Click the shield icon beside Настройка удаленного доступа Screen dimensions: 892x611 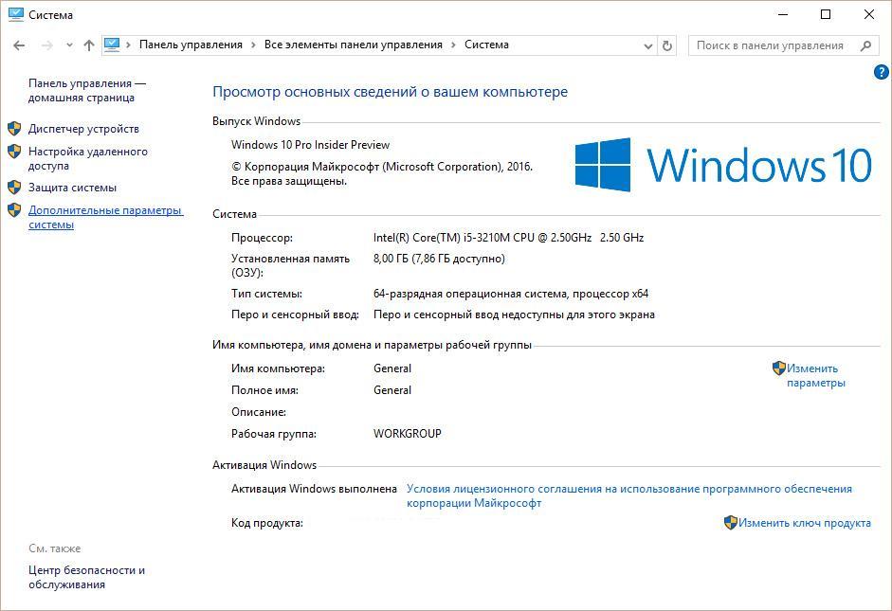15,152
